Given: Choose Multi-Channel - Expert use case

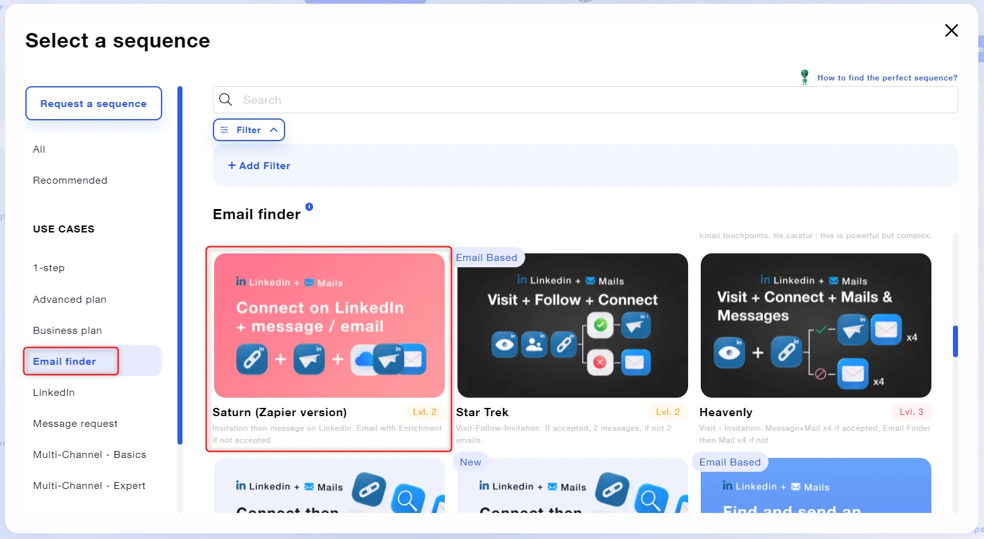Looking at the screenshot, I should (89, 486).
